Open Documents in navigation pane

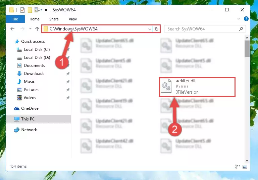[x=35, y=66]
